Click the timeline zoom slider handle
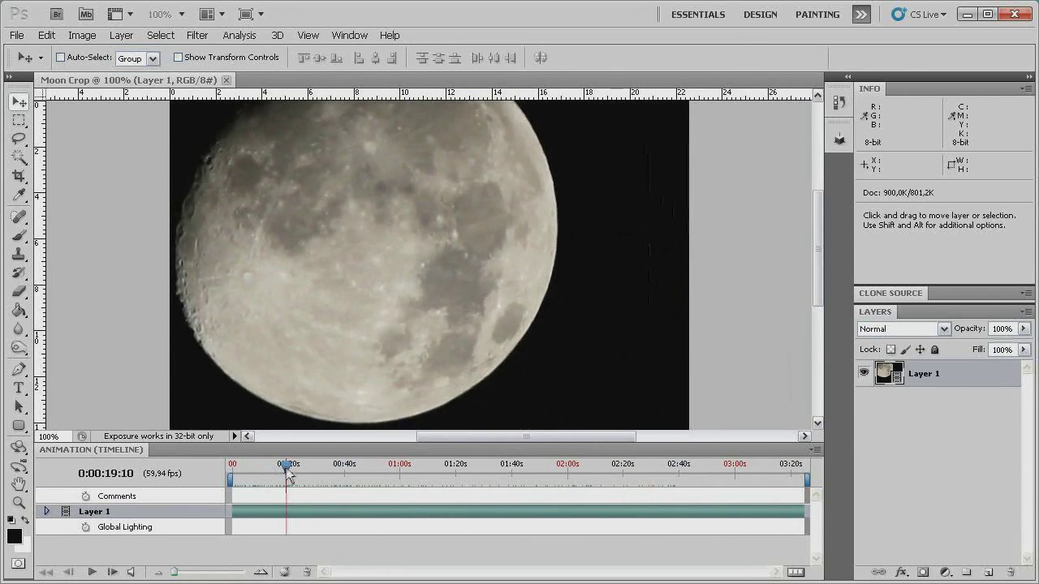 [x=174, y=572]
